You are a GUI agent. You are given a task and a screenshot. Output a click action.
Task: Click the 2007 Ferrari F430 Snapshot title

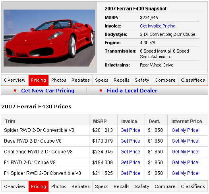coord(135,9)
